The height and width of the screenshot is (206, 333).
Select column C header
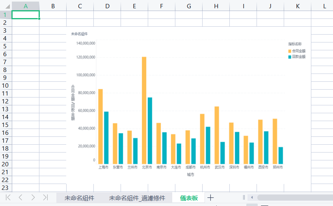tap(80, 6)
